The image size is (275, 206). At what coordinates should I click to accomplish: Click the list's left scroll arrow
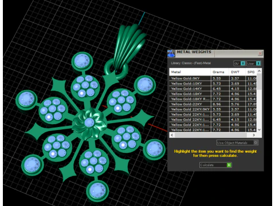pos(172,135)
